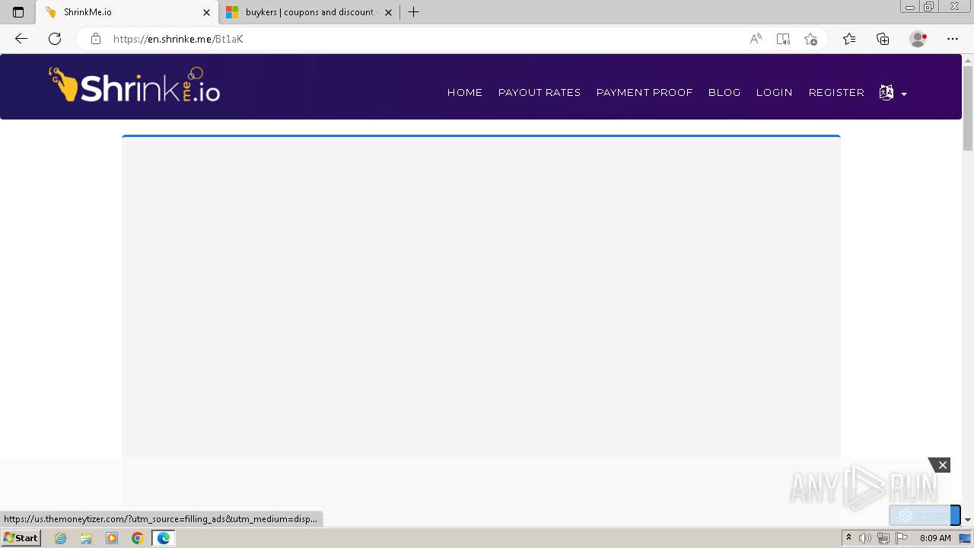Viewport: 974px width, 548px height.
Task: View site information lock icon
Action: 96,39
